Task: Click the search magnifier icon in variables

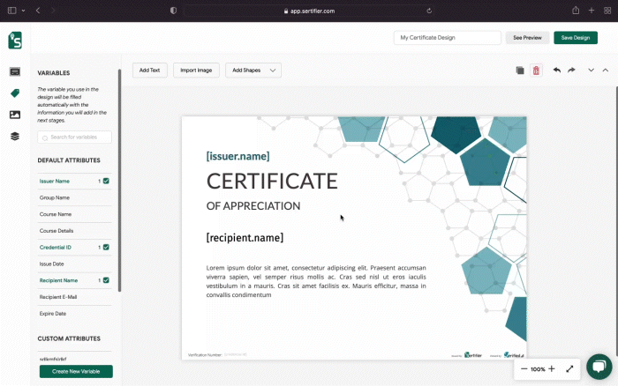Action: 45,137
